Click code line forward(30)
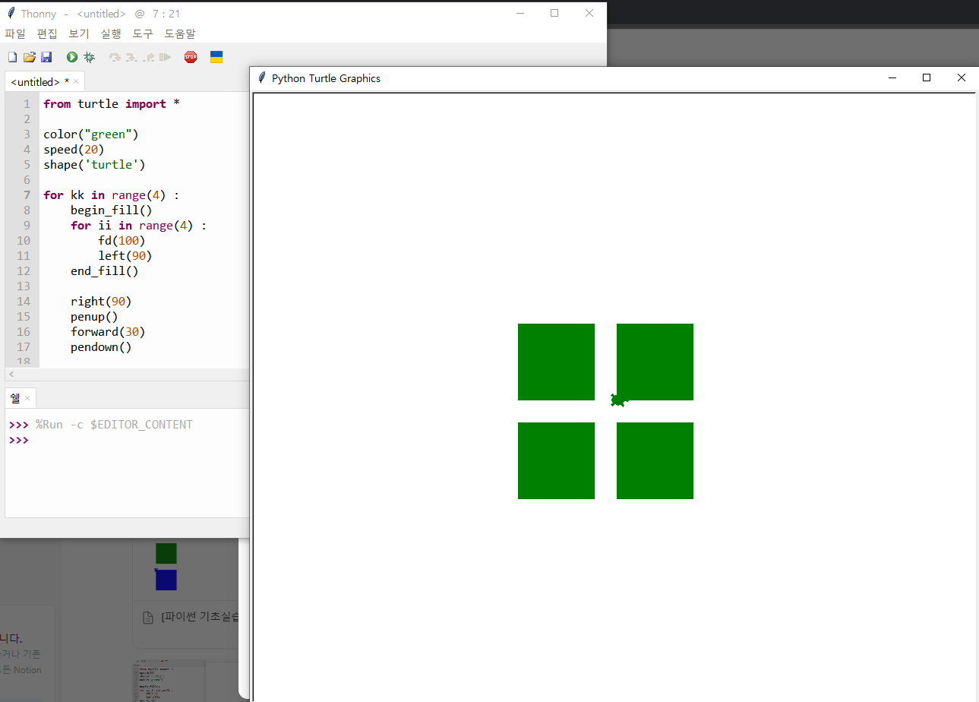The image size is (979, 702). click(108, 332)
